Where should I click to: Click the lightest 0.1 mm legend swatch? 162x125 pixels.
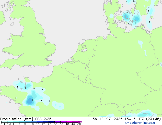click(x=4, y=122)
